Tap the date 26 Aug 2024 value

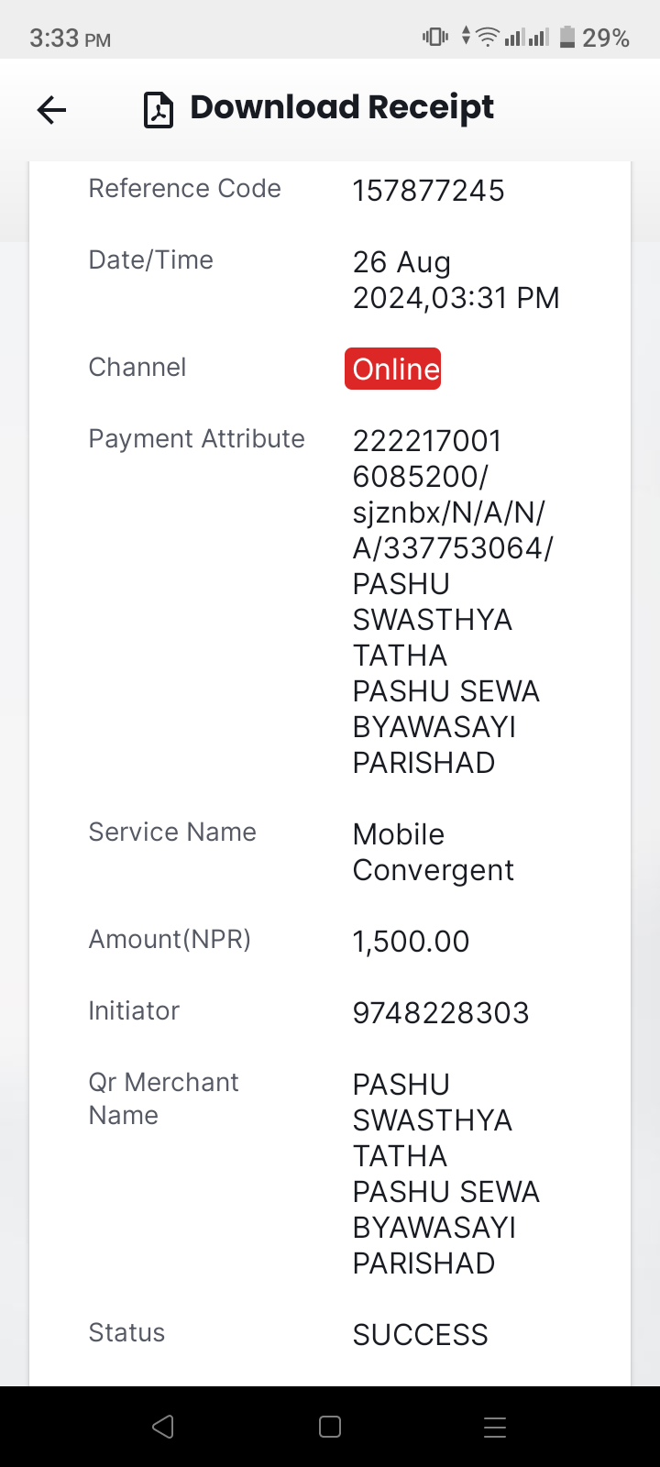(x=456, y=280)
